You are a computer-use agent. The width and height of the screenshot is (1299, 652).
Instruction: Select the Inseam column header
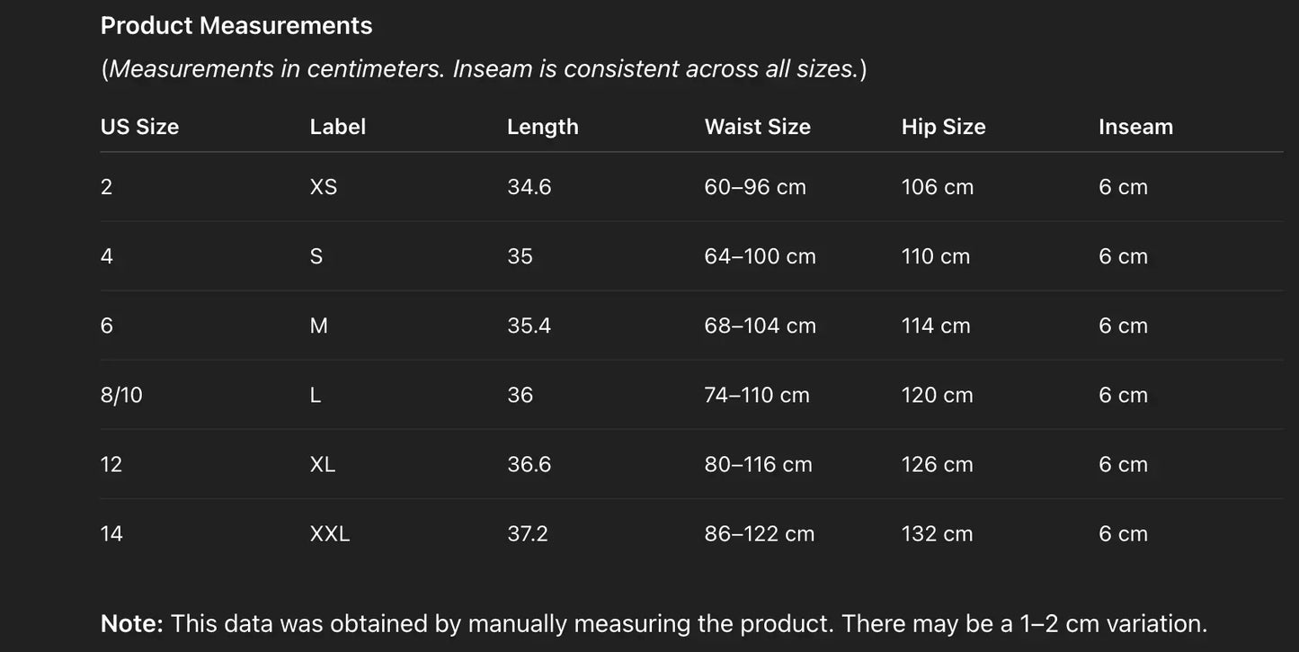(1135, 127)
